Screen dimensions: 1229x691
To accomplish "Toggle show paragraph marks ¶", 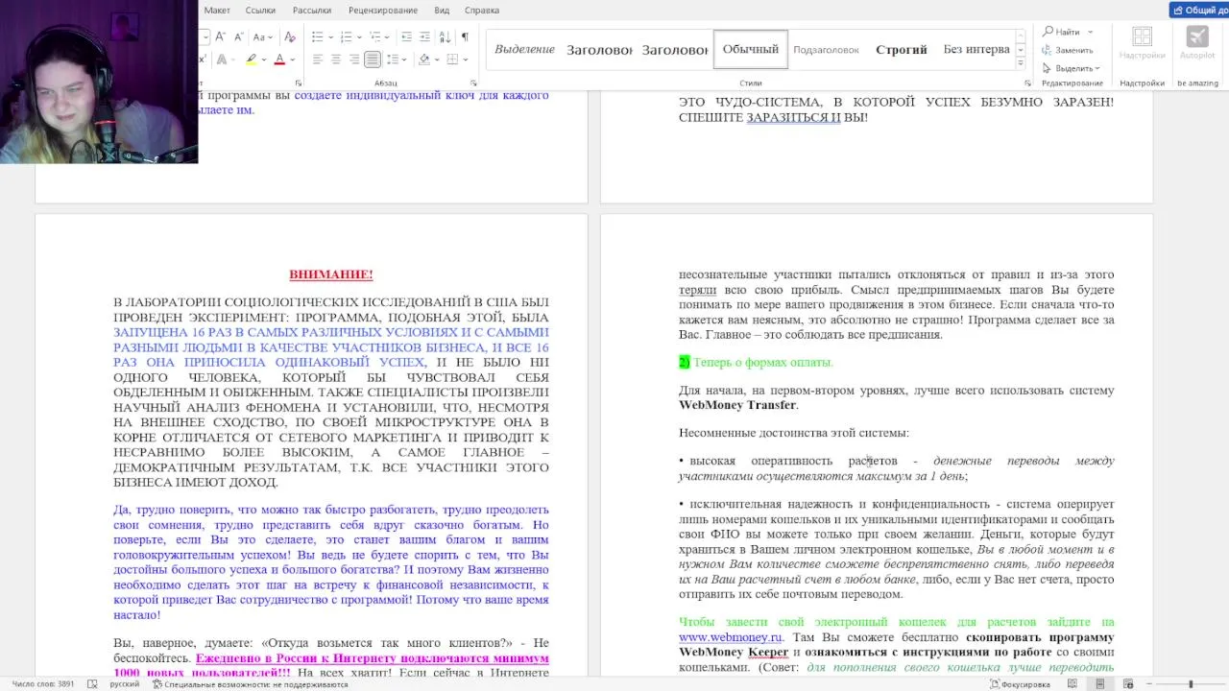I will pyautogui.click(x=465, y=36).
